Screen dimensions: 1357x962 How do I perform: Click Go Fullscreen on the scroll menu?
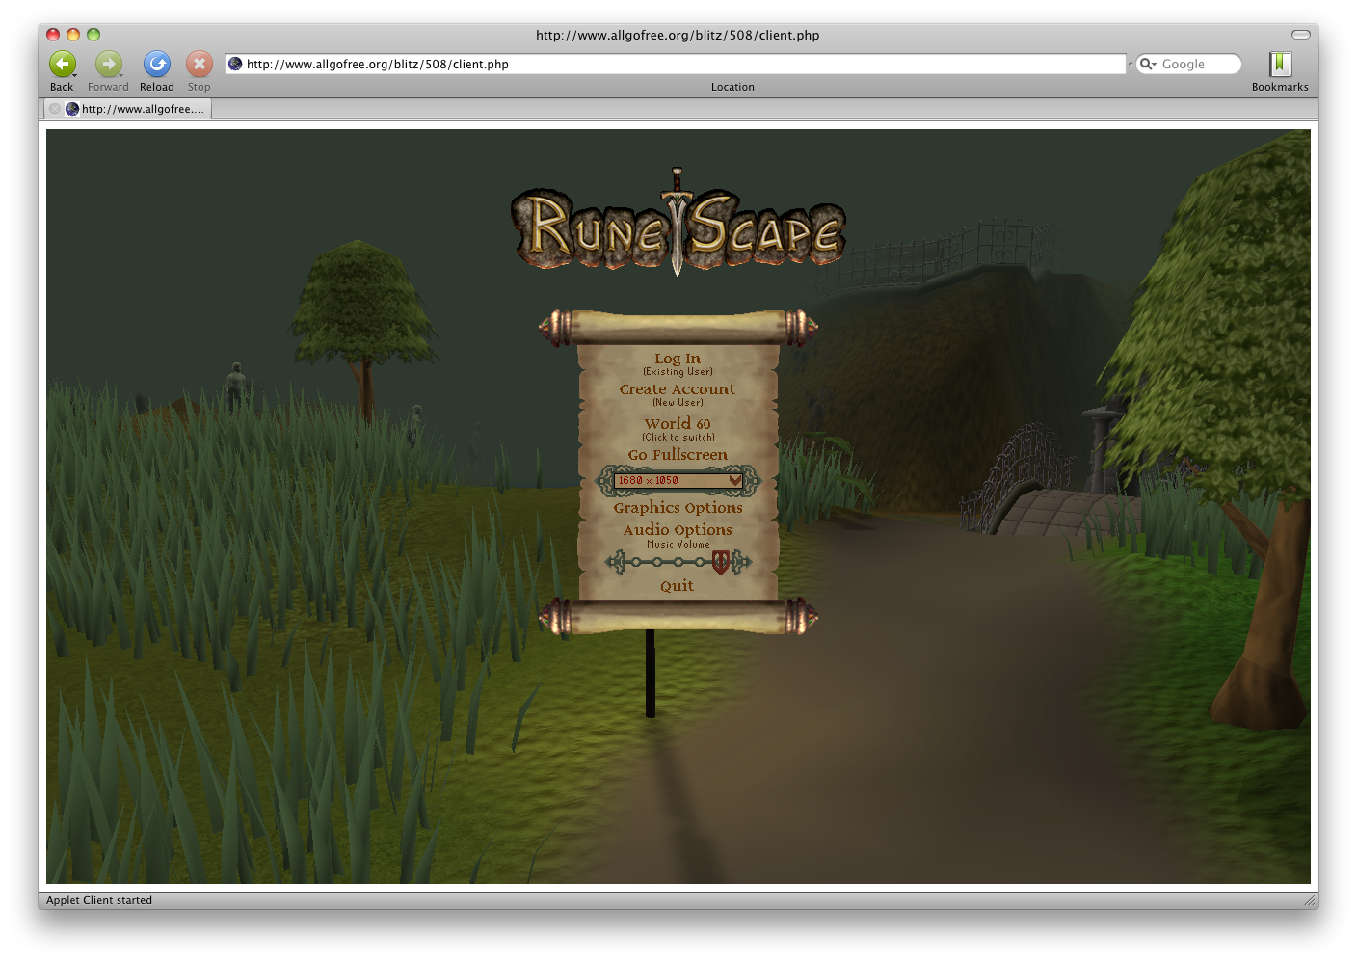[678, 455]
